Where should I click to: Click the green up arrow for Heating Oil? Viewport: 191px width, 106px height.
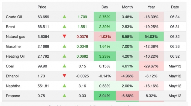pyautogui.click(x=64, y=56)
